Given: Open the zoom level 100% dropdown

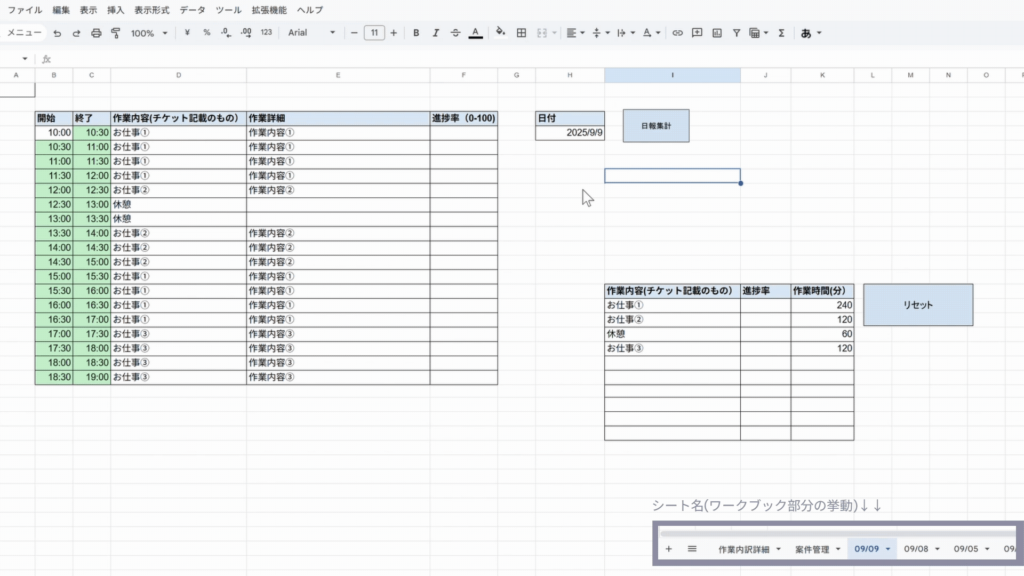Looking at the screenshot, I should (148, 33).
